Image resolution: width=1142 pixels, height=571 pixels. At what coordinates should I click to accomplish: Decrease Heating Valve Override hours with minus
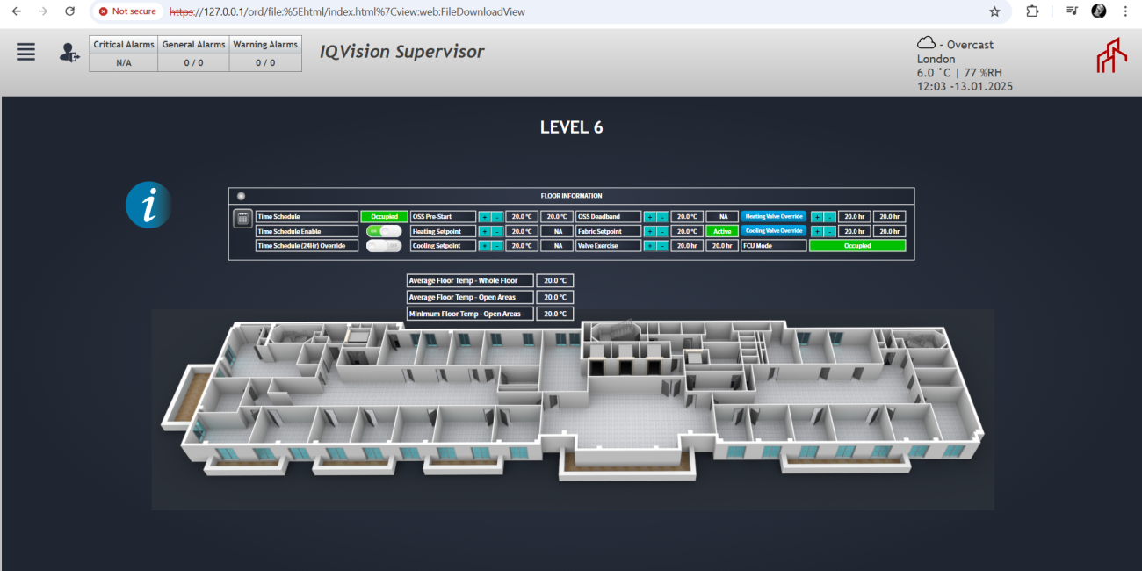[x=829, y=216]
